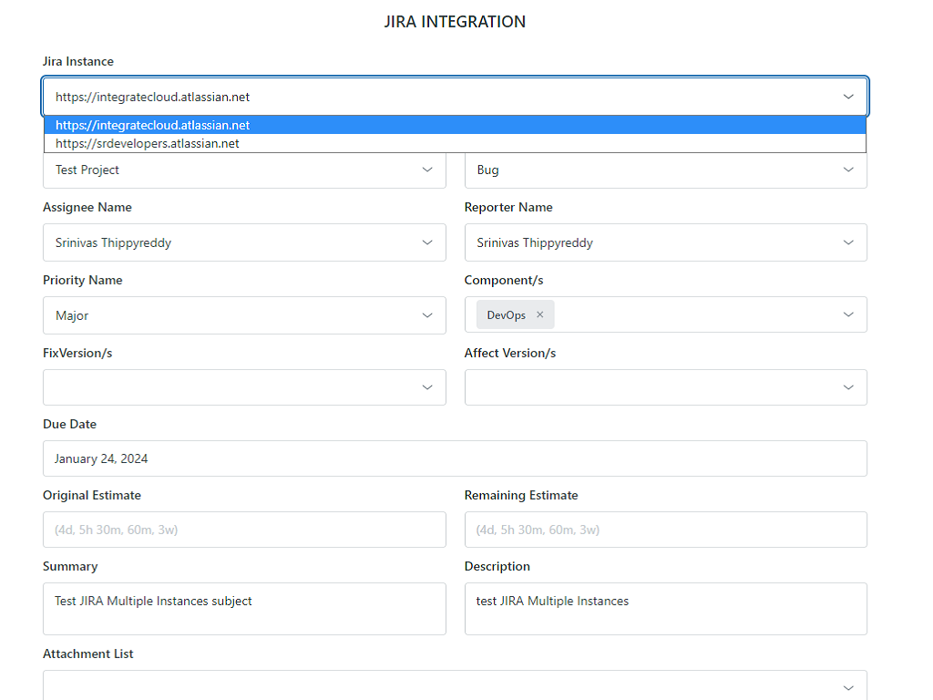The height and width of the screenshot is (700, 933).
Task: Focus the Original Estimate input
Action: [x=243, y=530]
